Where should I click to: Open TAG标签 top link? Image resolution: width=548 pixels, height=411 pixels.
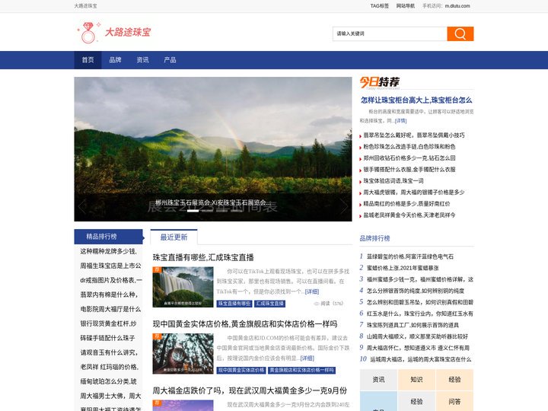[380, 6]
